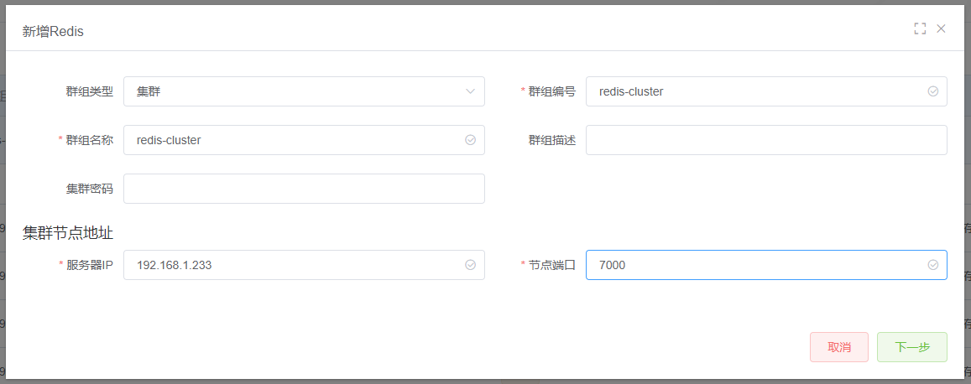Close the 新增Redis dialog
971x384 pixels.
[x=942, y=29]
